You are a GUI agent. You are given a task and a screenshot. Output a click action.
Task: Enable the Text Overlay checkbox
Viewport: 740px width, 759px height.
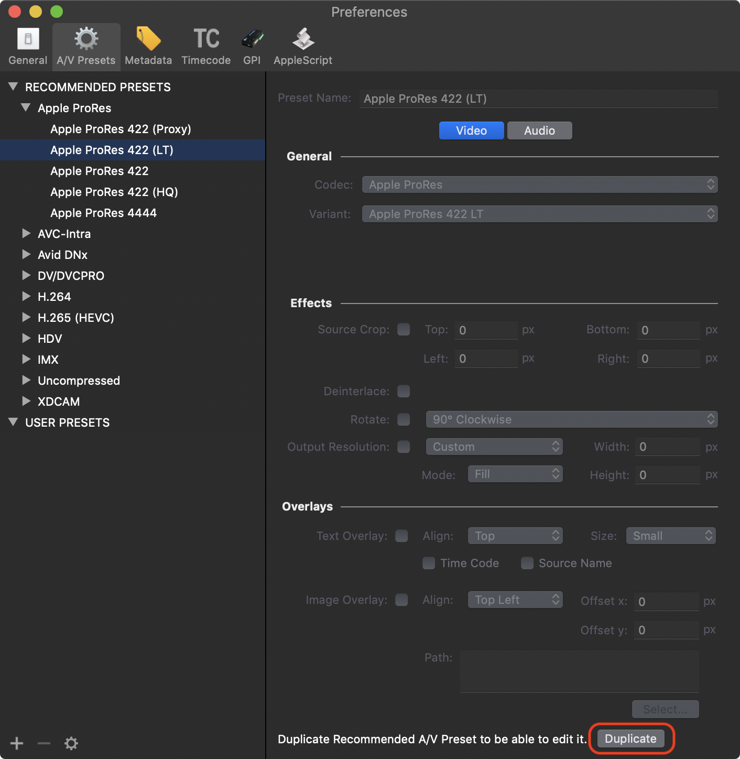[x=401, y=536]
